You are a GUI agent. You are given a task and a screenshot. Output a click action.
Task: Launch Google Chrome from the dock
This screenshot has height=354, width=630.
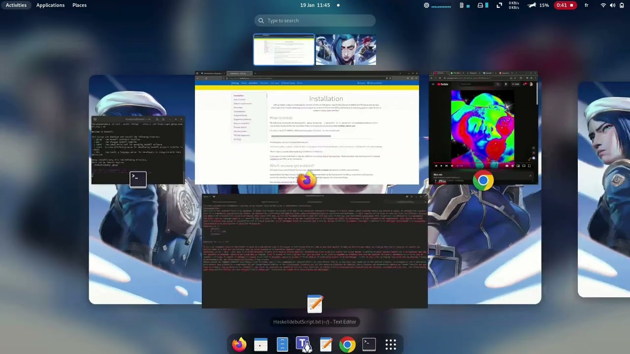[347, 345]
